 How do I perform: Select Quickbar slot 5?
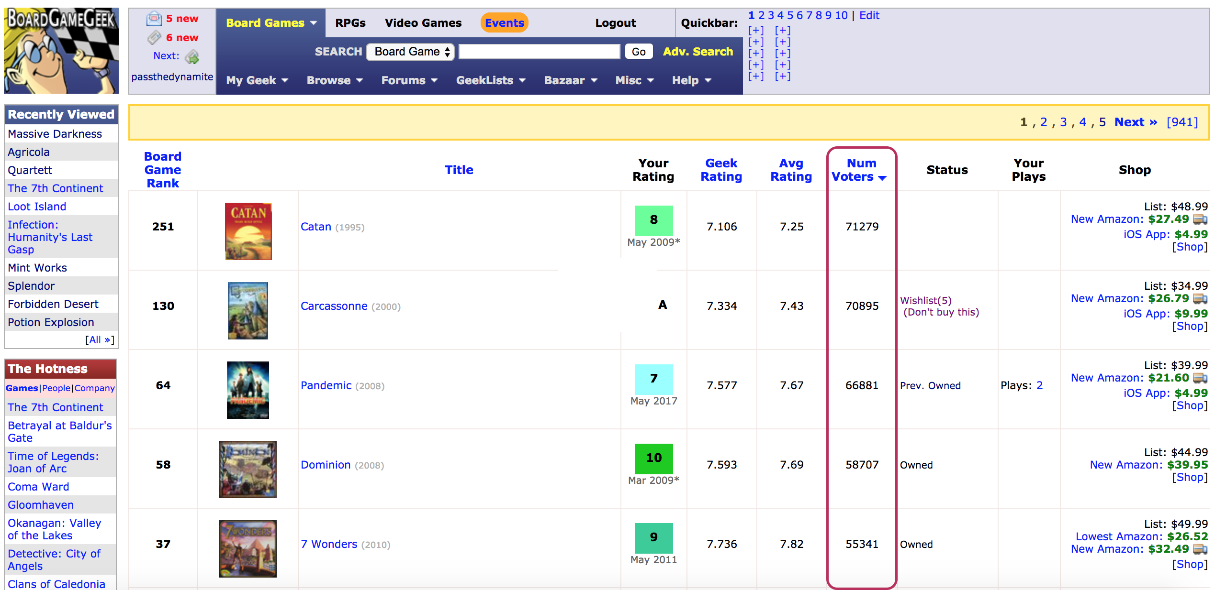(790, 15)
